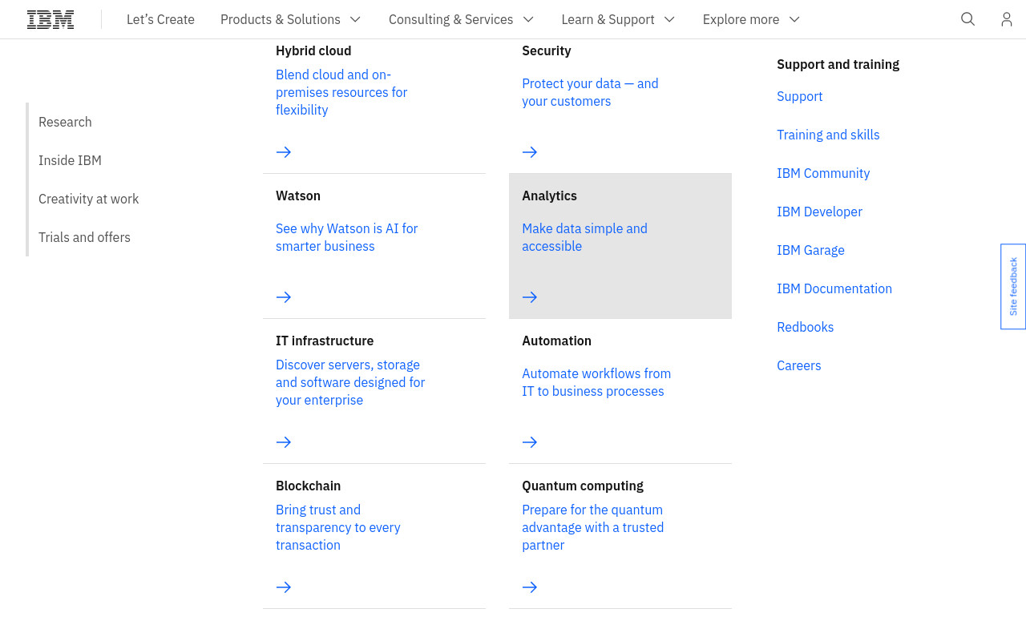Image resolution: width=1026 pixels, height=641 pixels.
Task: Click the arrow under Hybrid cloud
Action: click(x=284, y=152)
